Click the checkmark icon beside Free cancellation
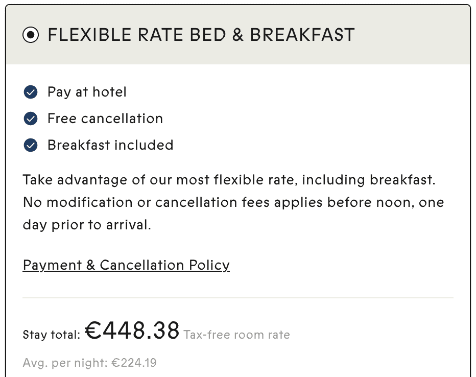476x377 pixels. (31, 119)
